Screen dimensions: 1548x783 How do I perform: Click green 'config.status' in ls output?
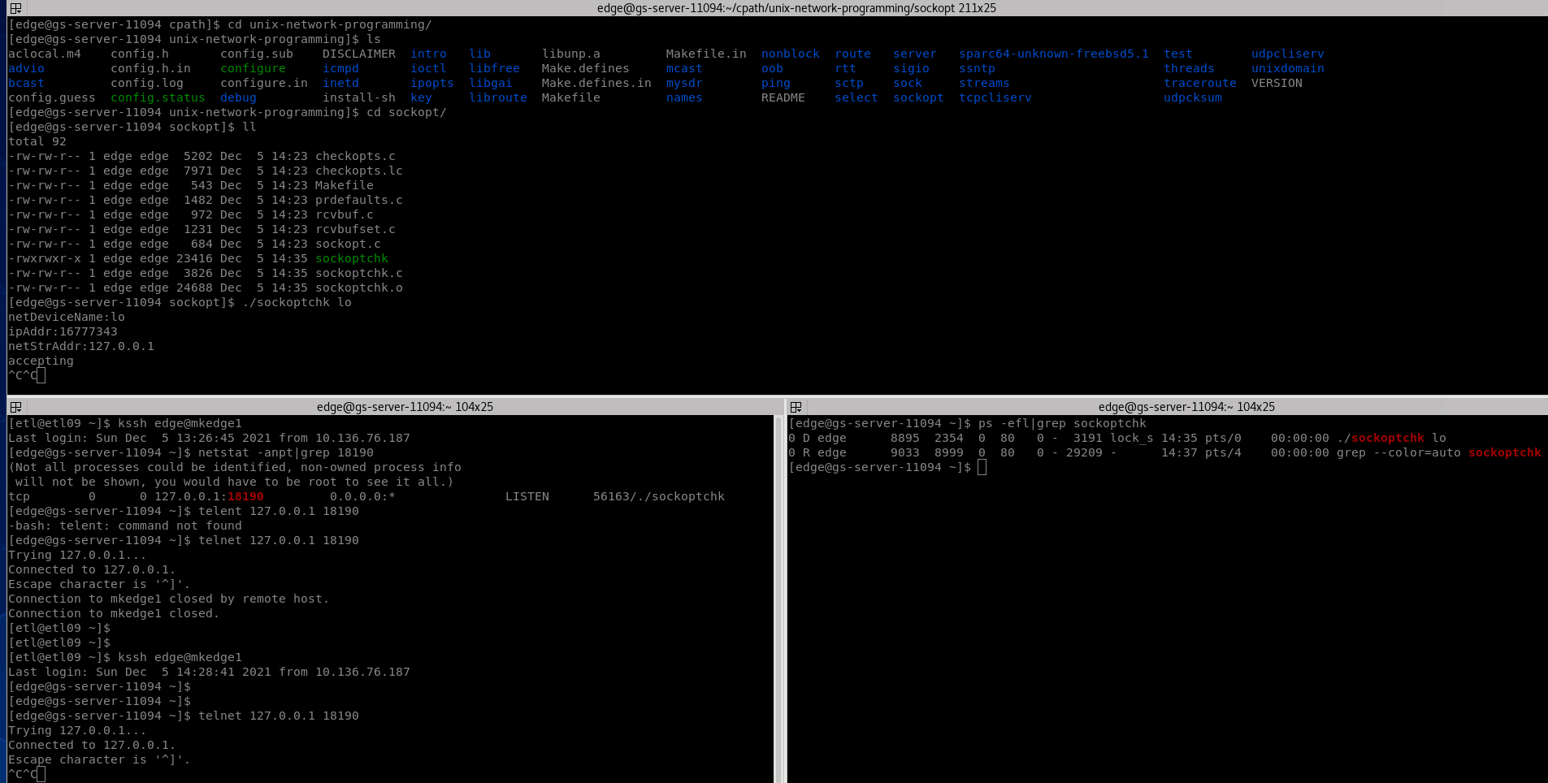(x=158, y=97)
